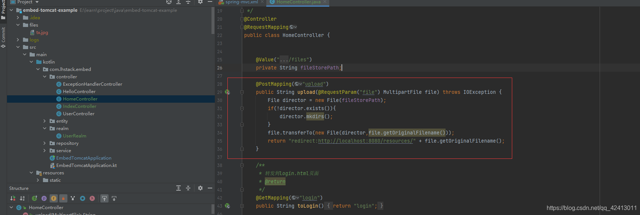Select the static folder

52,180
